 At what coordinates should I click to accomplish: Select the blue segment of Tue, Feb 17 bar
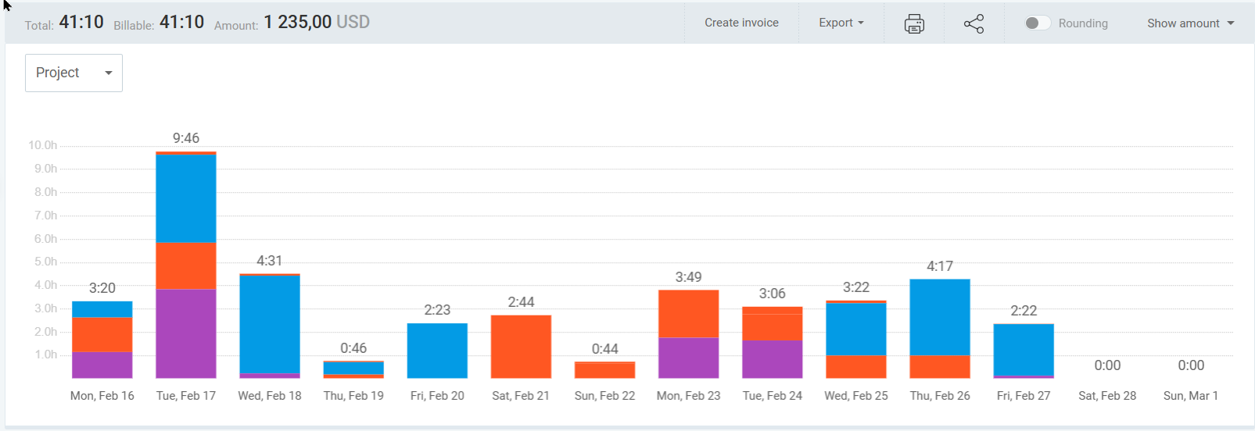tap(186, 198)
